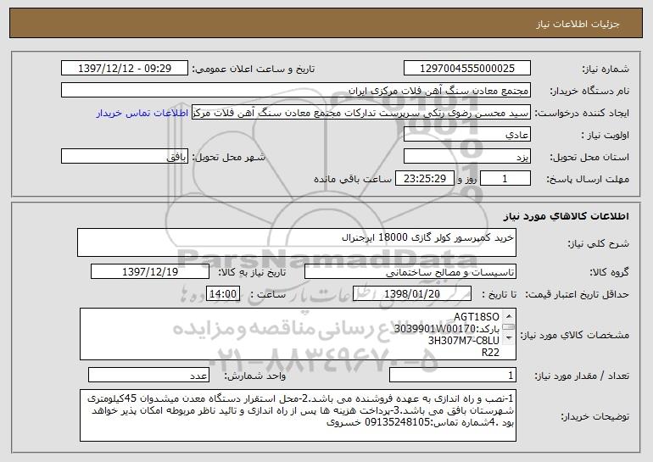Click the label ساعت باقی مانده
The image size is (653, 462).
tap(352, 179)
